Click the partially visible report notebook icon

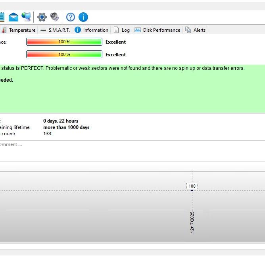(x=2, y=17)
